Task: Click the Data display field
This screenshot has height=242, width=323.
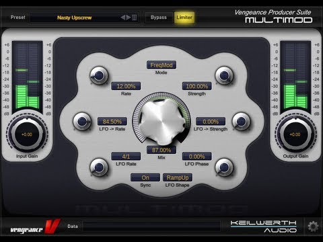Action: (151, 227)
